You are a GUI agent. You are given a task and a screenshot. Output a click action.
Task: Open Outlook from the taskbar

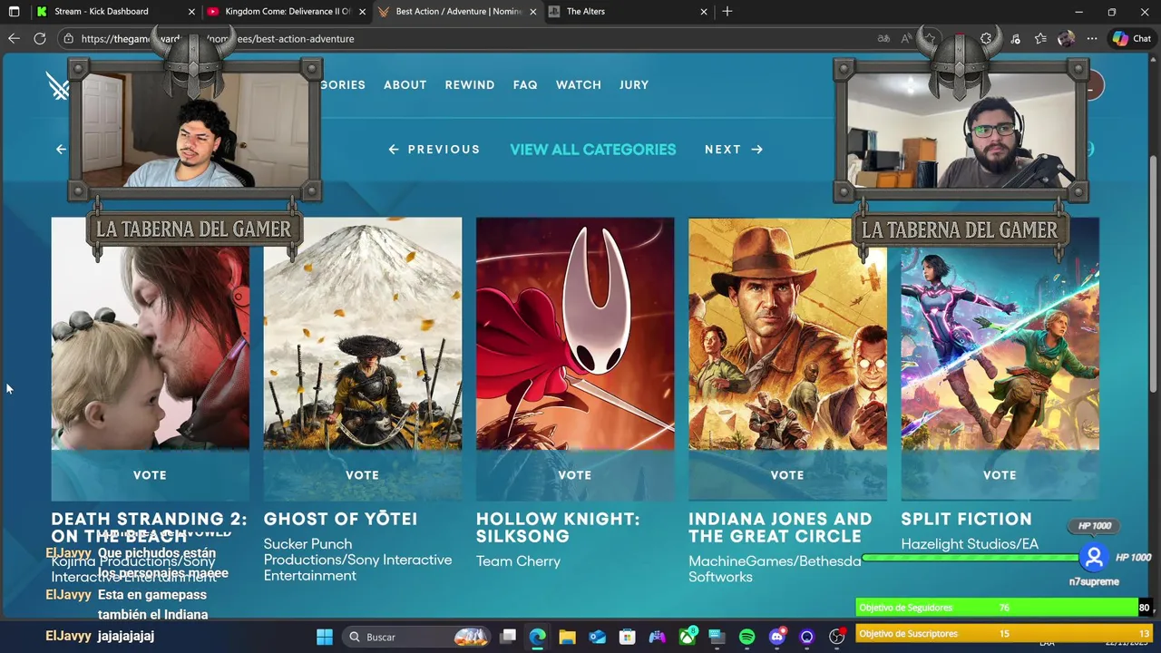click(598, 637)
